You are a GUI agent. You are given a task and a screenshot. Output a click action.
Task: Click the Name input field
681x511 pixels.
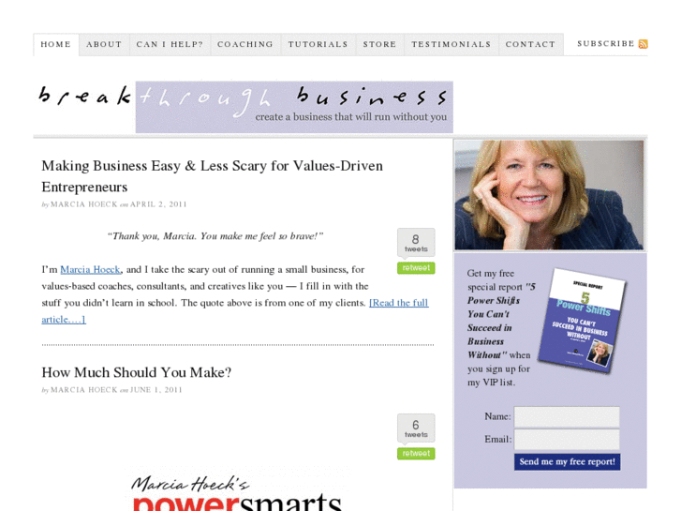pos(567,417)
